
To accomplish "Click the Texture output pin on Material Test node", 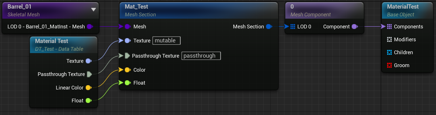I will coord(88,61).
